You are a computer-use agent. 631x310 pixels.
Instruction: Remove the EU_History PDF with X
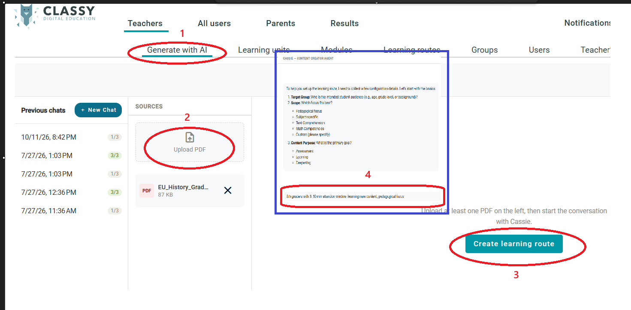coord(228,190)
